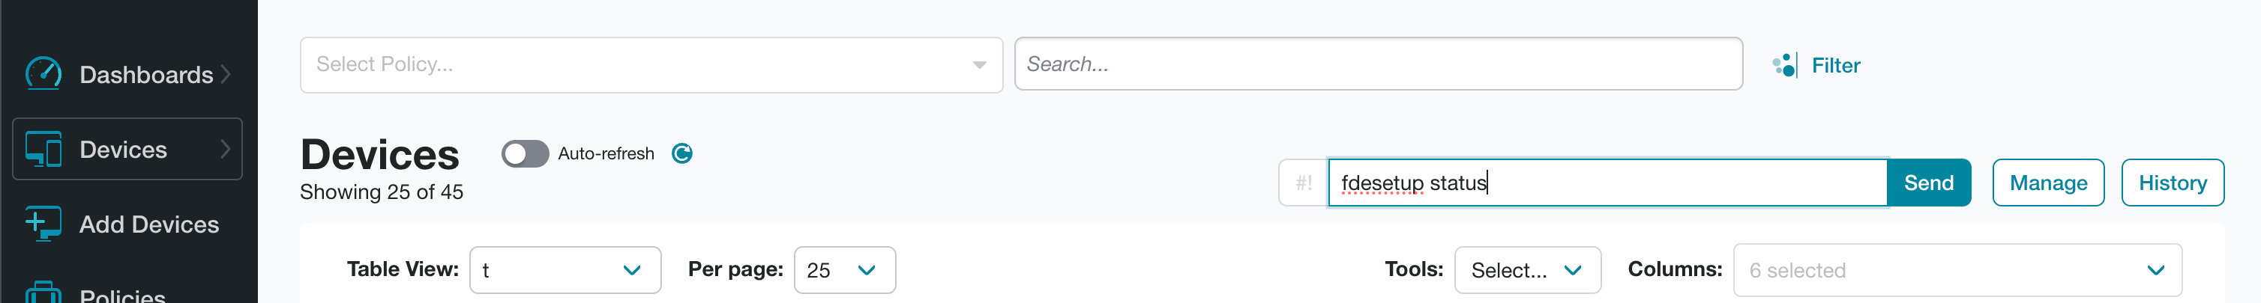
Task: Click the Add Devices plus-monitor icon
Action: (43, 224)
